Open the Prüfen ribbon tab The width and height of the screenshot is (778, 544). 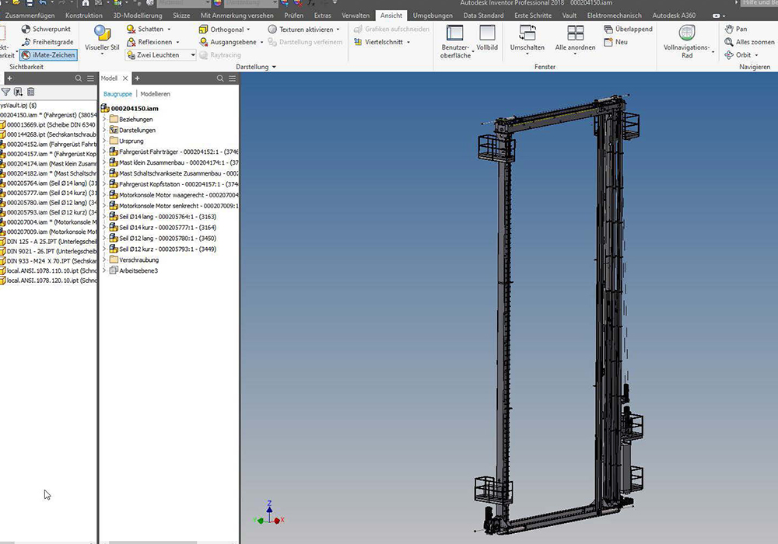click(x=294, y=16)
